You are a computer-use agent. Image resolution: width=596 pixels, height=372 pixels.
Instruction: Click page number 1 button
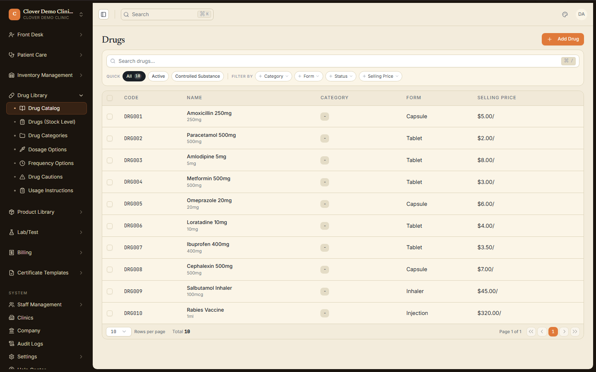point(553,331)
